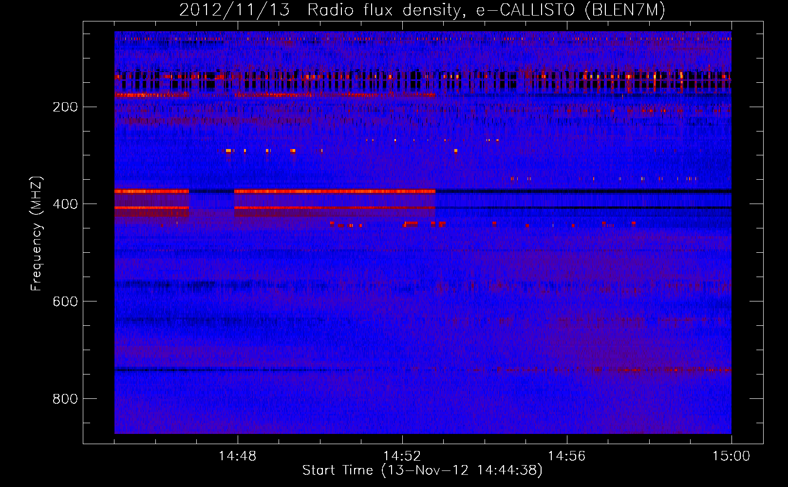Click the 200 frequency tick label

(65, 107)
